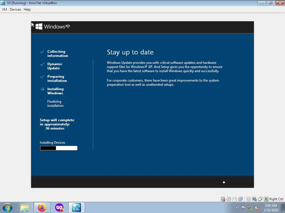Click the Installing Devices progress bar
The width and height of the screenshot is (285, 213).
click(x=59, y=148)
